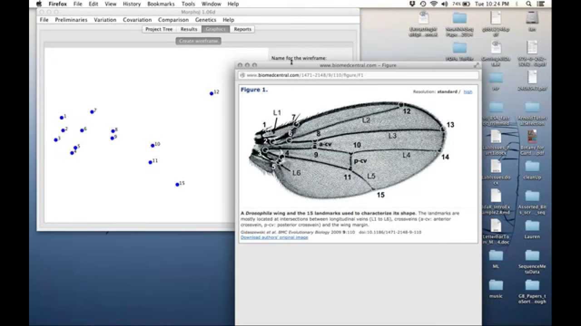Open MorphoJ Comparison menu
581x326 pixels.
(x=173, y=20)
